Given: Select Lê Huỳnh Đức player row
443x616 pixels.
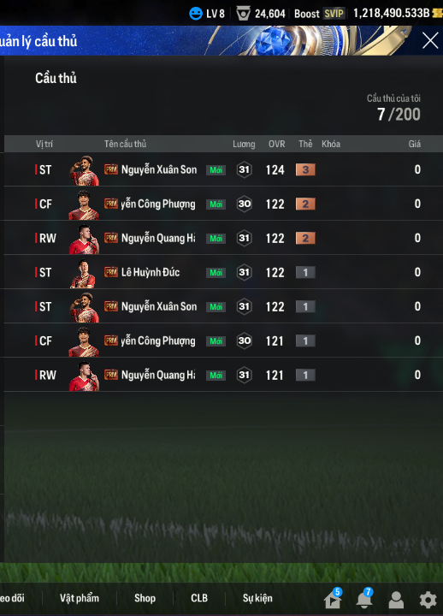Looking at the screenshot, I should tap(223, 272).
